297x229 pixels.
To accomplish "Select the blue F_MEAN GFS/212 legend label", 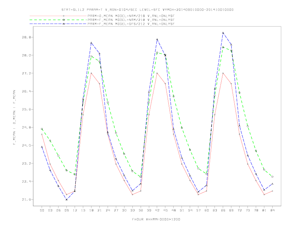I will 131,24.
